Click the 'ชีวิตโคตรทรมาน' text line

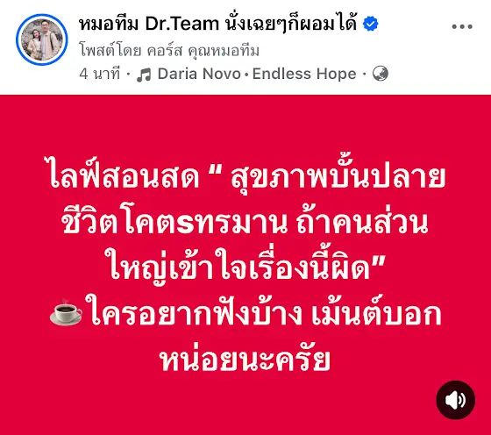point(174,223)
